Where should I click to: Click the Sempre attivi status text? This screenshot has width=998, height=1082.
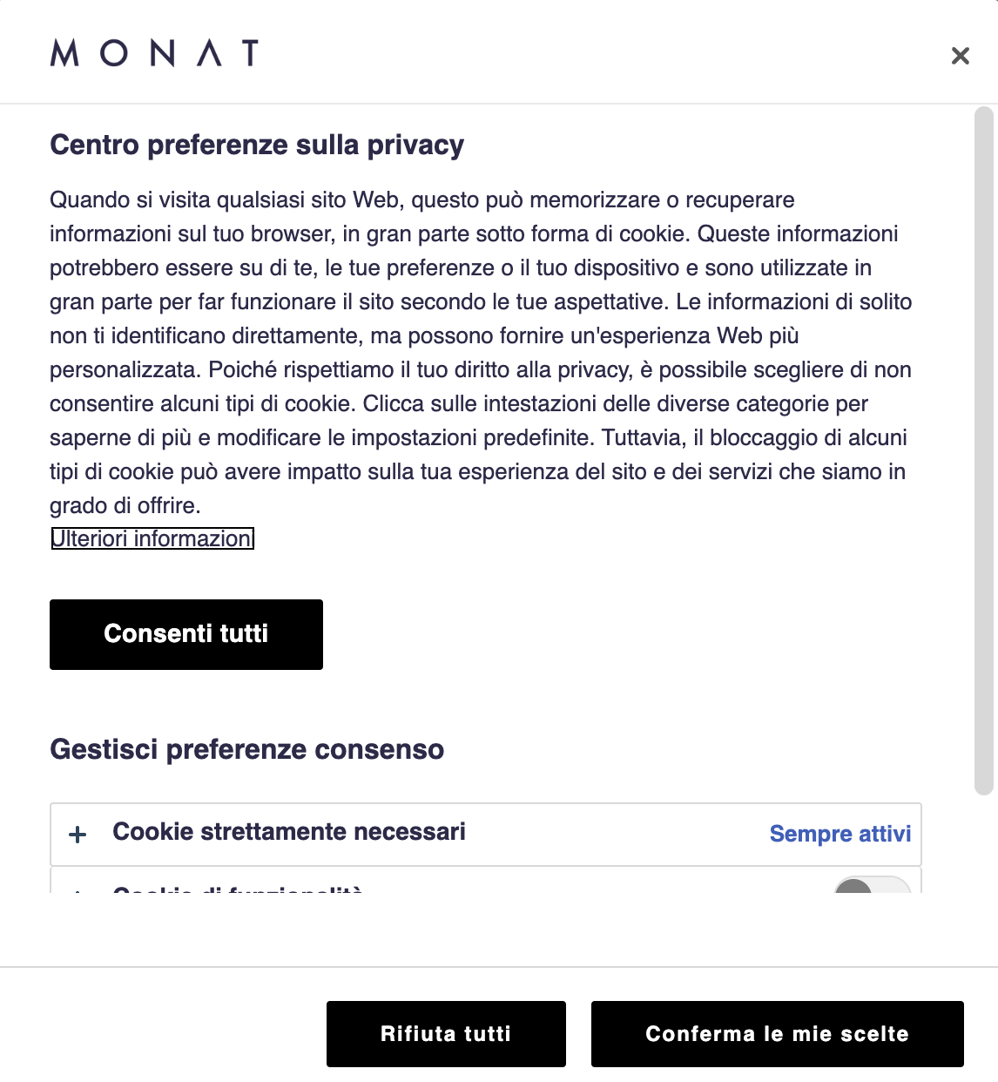point(840,834)
